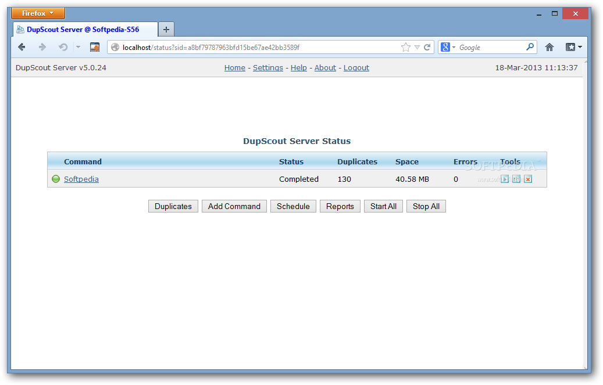Open the Settings link
Screen dimensions: 603x385
pyautogui.click(x=267, y=67)
